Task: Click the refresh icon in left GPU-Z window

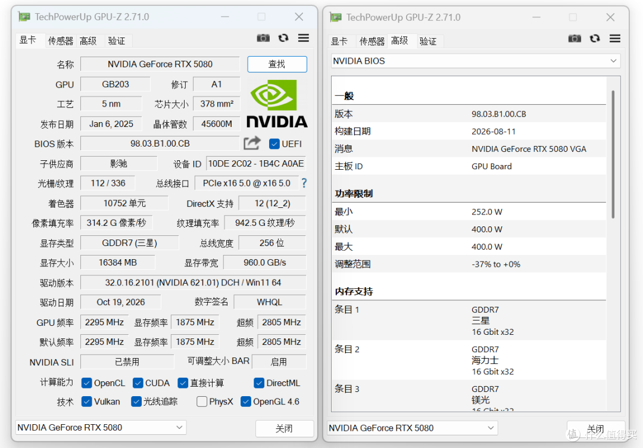Action: click(x=283, y=38)
